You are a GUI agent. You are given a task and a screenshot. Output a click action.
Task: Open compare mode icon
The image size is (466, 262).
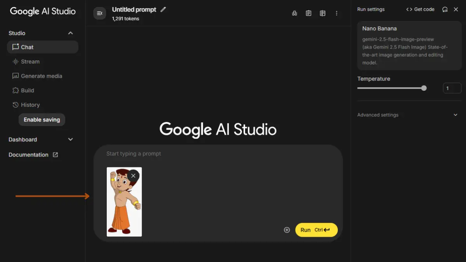pos(322,13)
